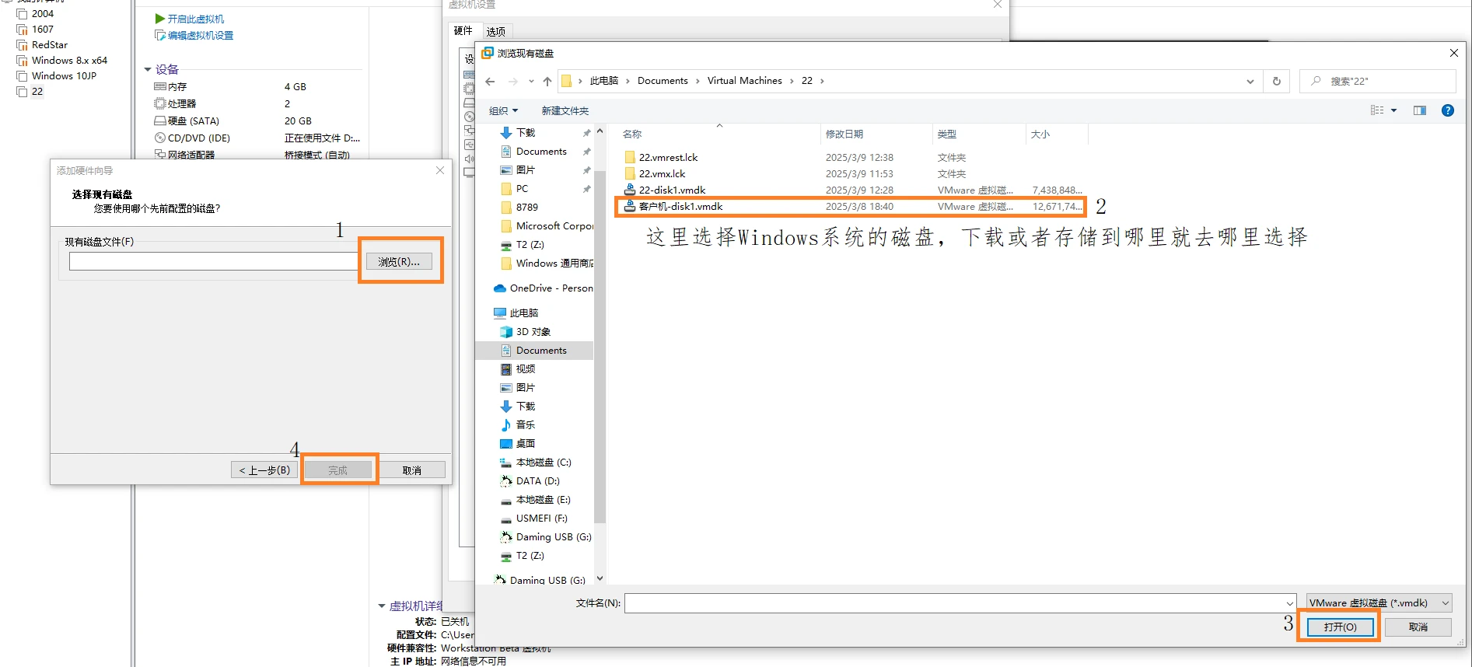Click the view mode icon
1472x667 pixels.
coord(1377,110)
